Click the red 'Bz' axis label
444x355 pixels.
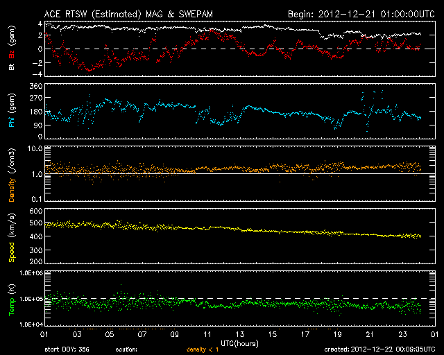(x=12, y=54)
